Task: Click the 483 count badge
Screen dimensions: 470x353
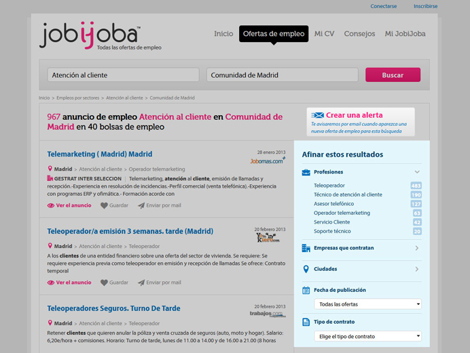Action: [416, 186]
